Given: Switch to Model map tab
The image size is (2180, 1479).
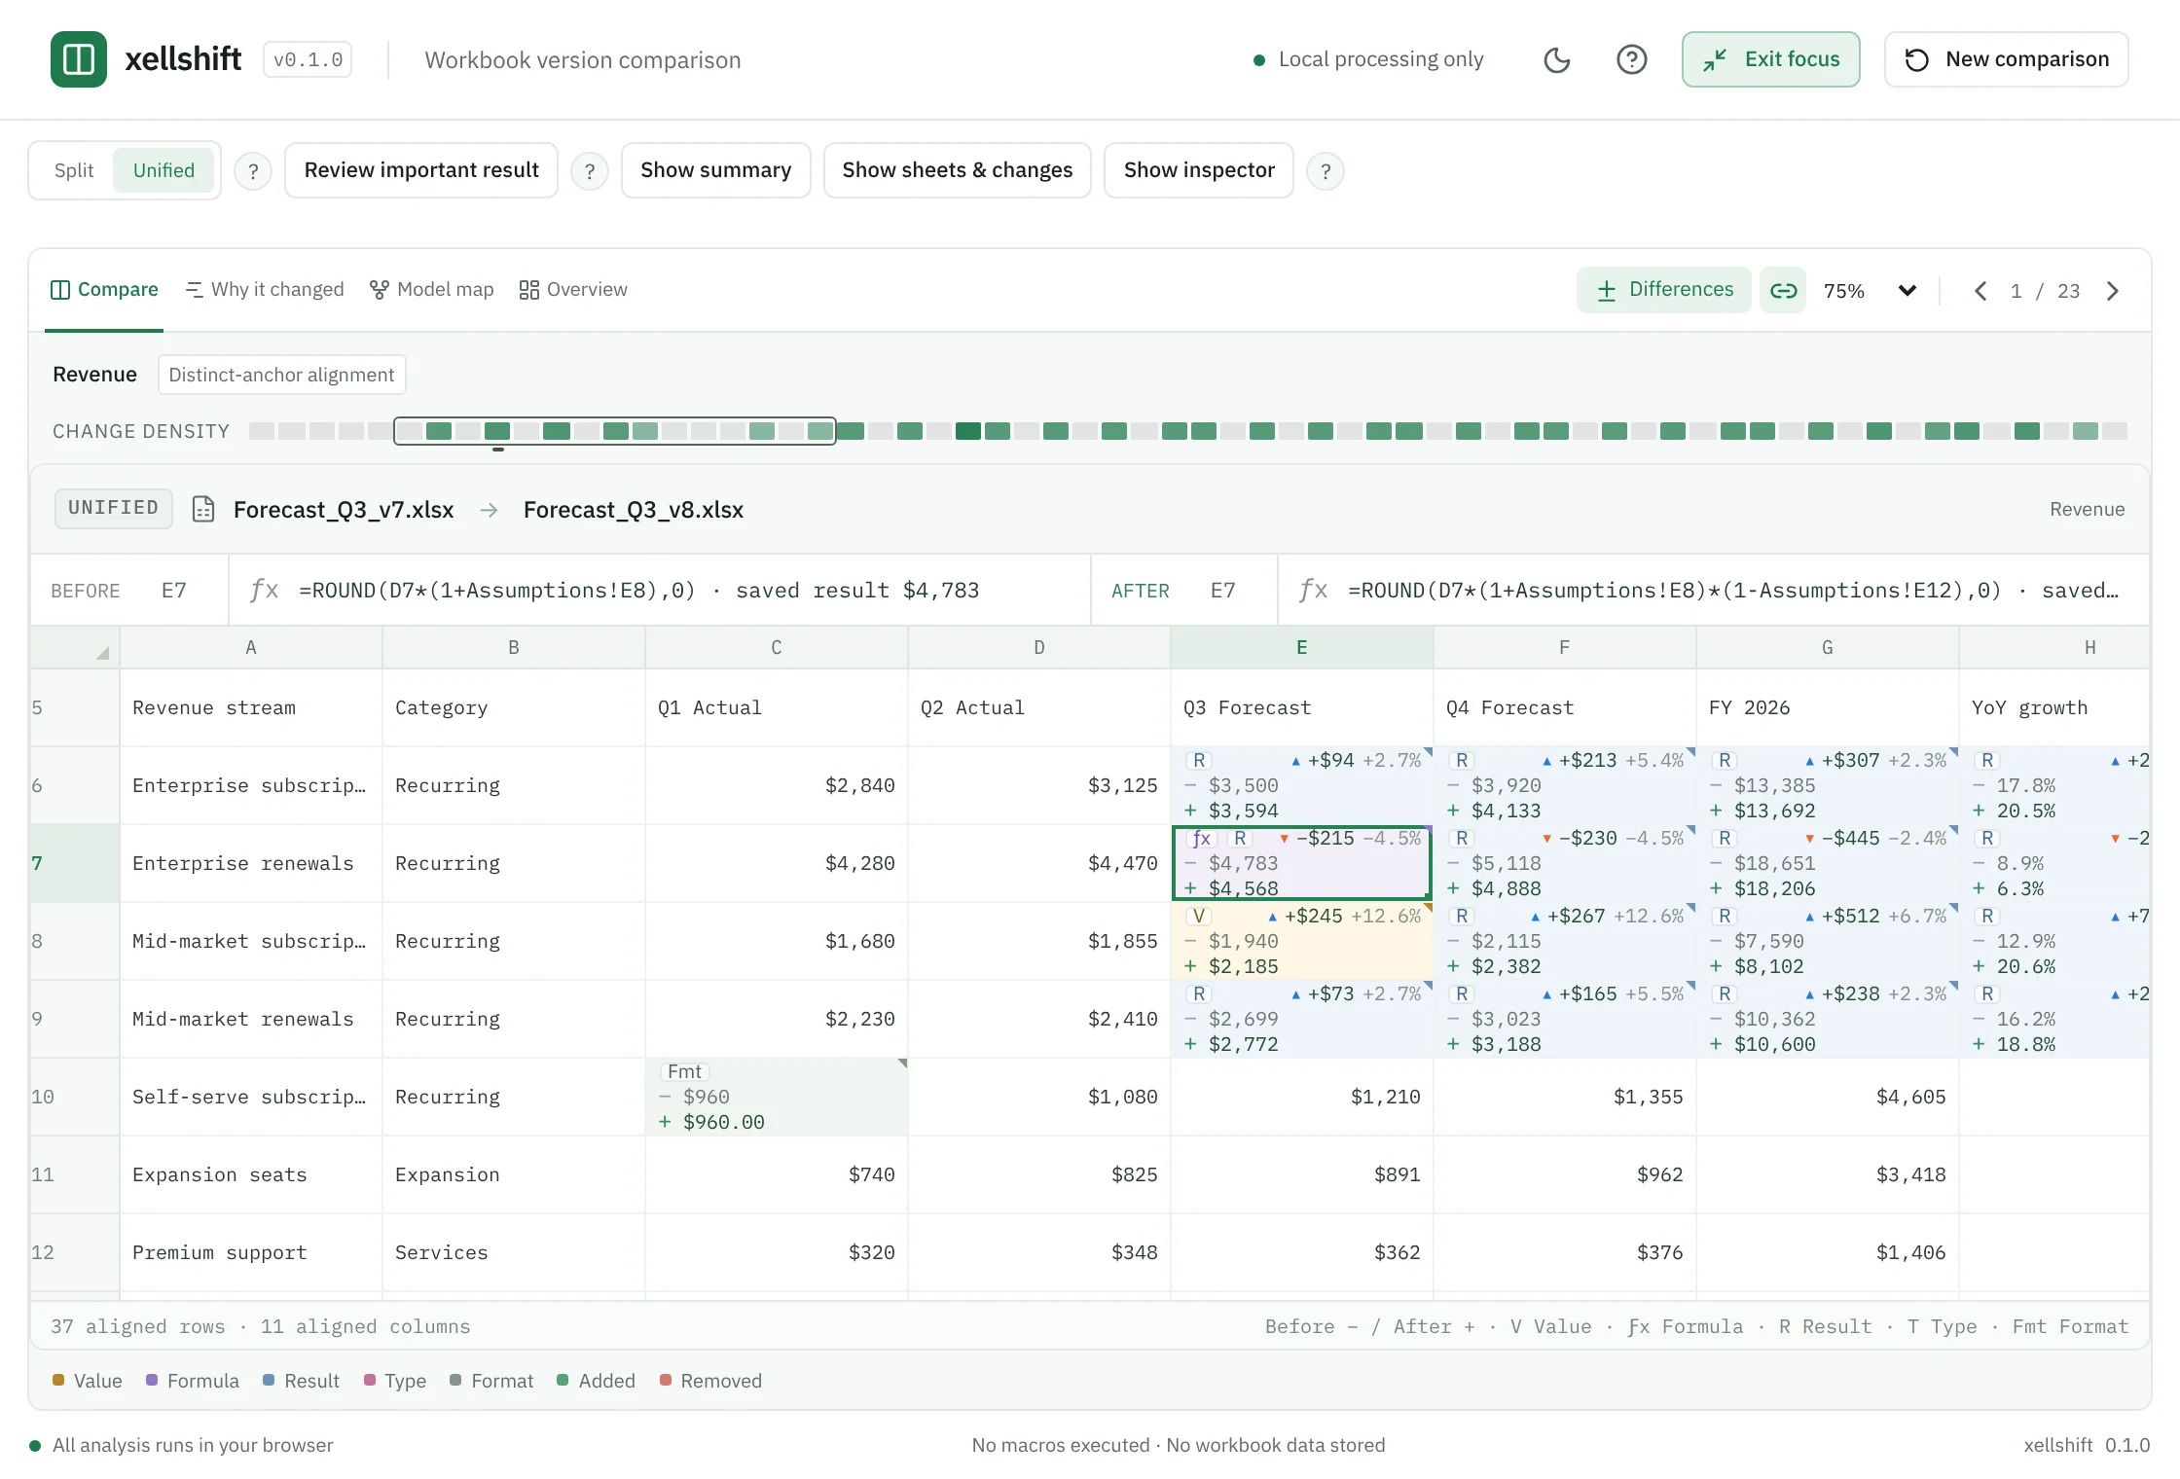Looking at the screenshot, I should click(x=432, y=290).
